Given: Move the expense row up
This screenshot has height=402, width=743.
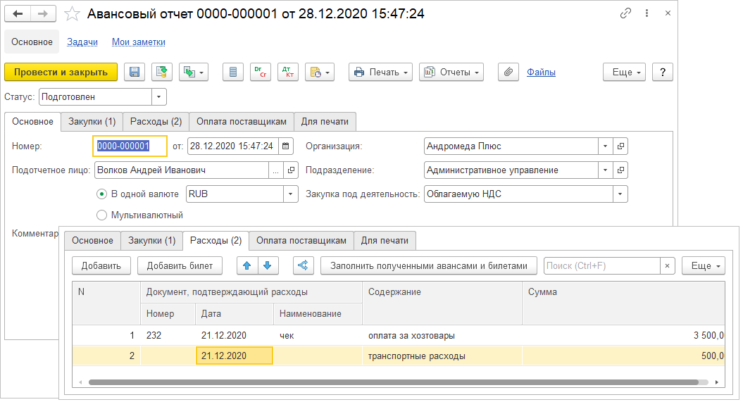Looking at the screenshot, I should [247, 265].
